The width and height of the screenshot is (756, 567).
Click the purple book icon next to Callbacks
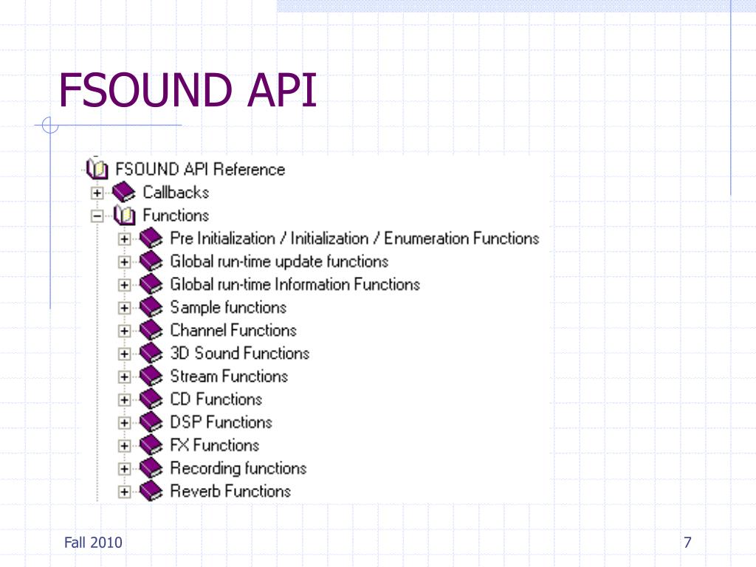click(124, 192)
